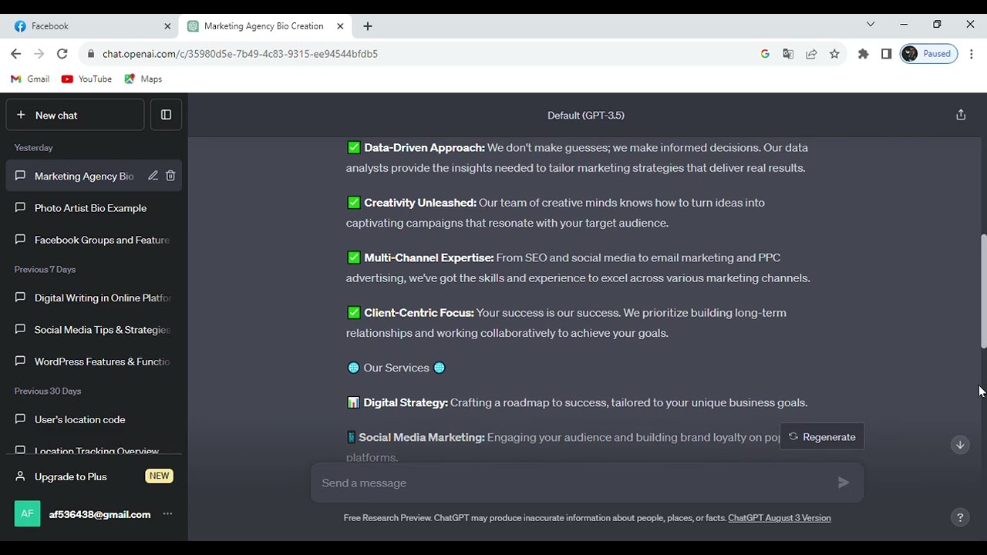Share the chat via the share icon

coord(961,115)
